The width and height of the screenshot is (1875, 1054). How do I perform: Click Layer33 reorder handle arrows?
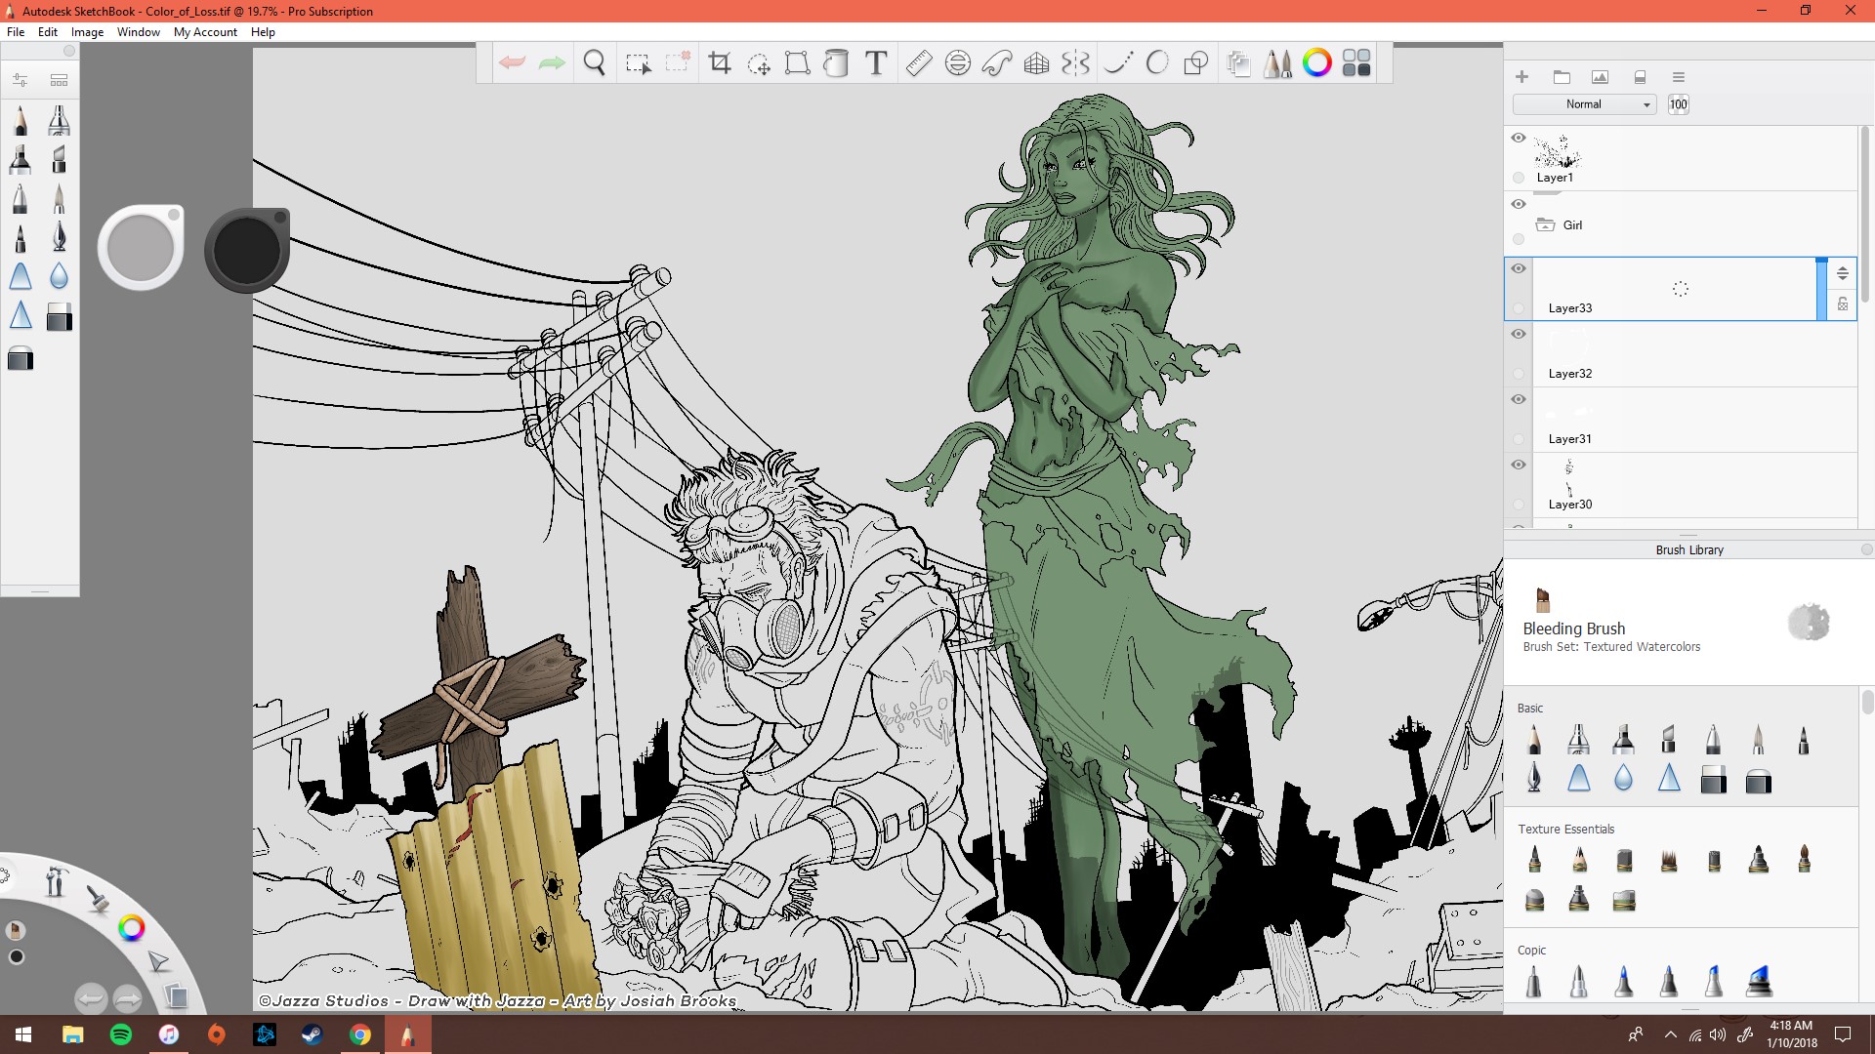tap(1843, 273)
